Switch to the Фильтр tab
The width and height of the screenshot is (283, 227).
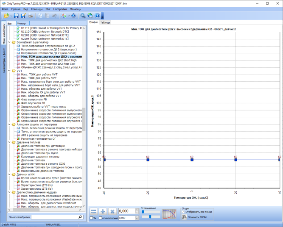(23, 23)
